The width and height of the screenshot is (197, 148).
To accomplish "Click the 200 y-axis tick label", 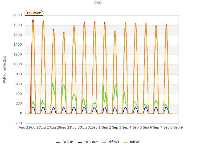I will (x=19, y=104).
